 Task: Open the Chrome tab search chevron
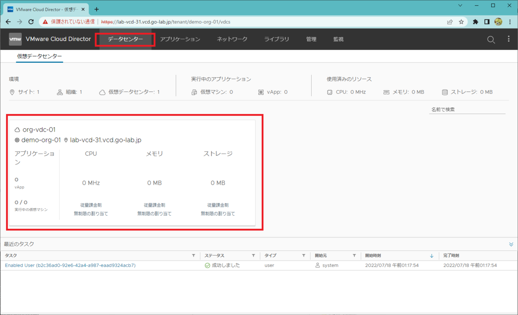461,6
